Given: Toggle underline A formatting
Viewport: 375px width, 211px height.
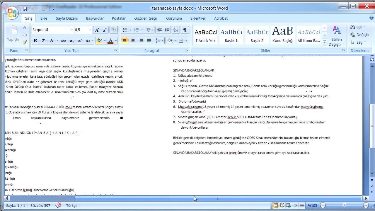Looking at the screenshot, I should click(x=52, y=41).
